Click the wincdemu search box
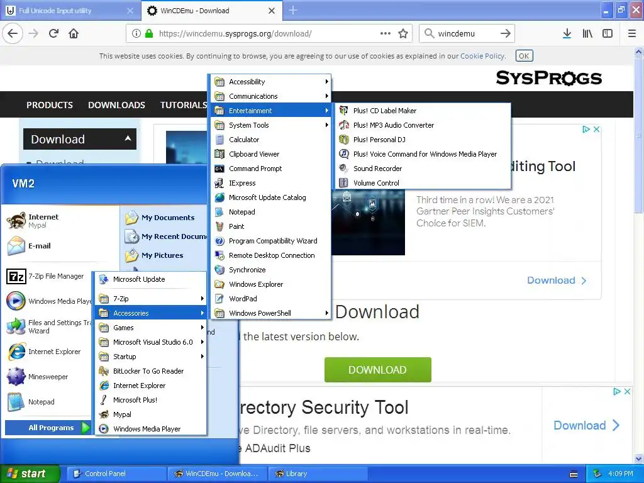 click(x=466, y=33)
